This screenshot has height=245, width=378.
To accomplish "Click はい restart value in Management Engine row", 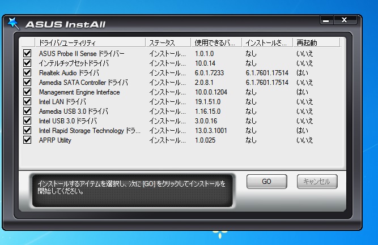I will (x=302, y=92).
